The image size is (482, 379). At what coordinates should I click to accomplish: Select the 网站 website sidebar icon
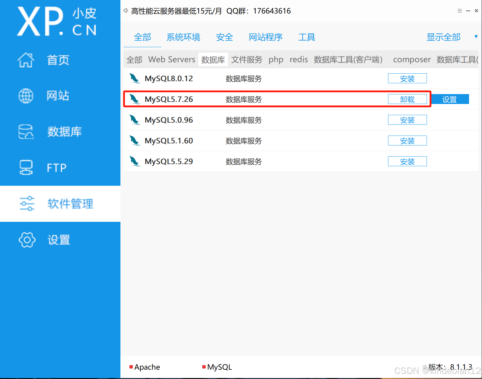click(26, 96)
